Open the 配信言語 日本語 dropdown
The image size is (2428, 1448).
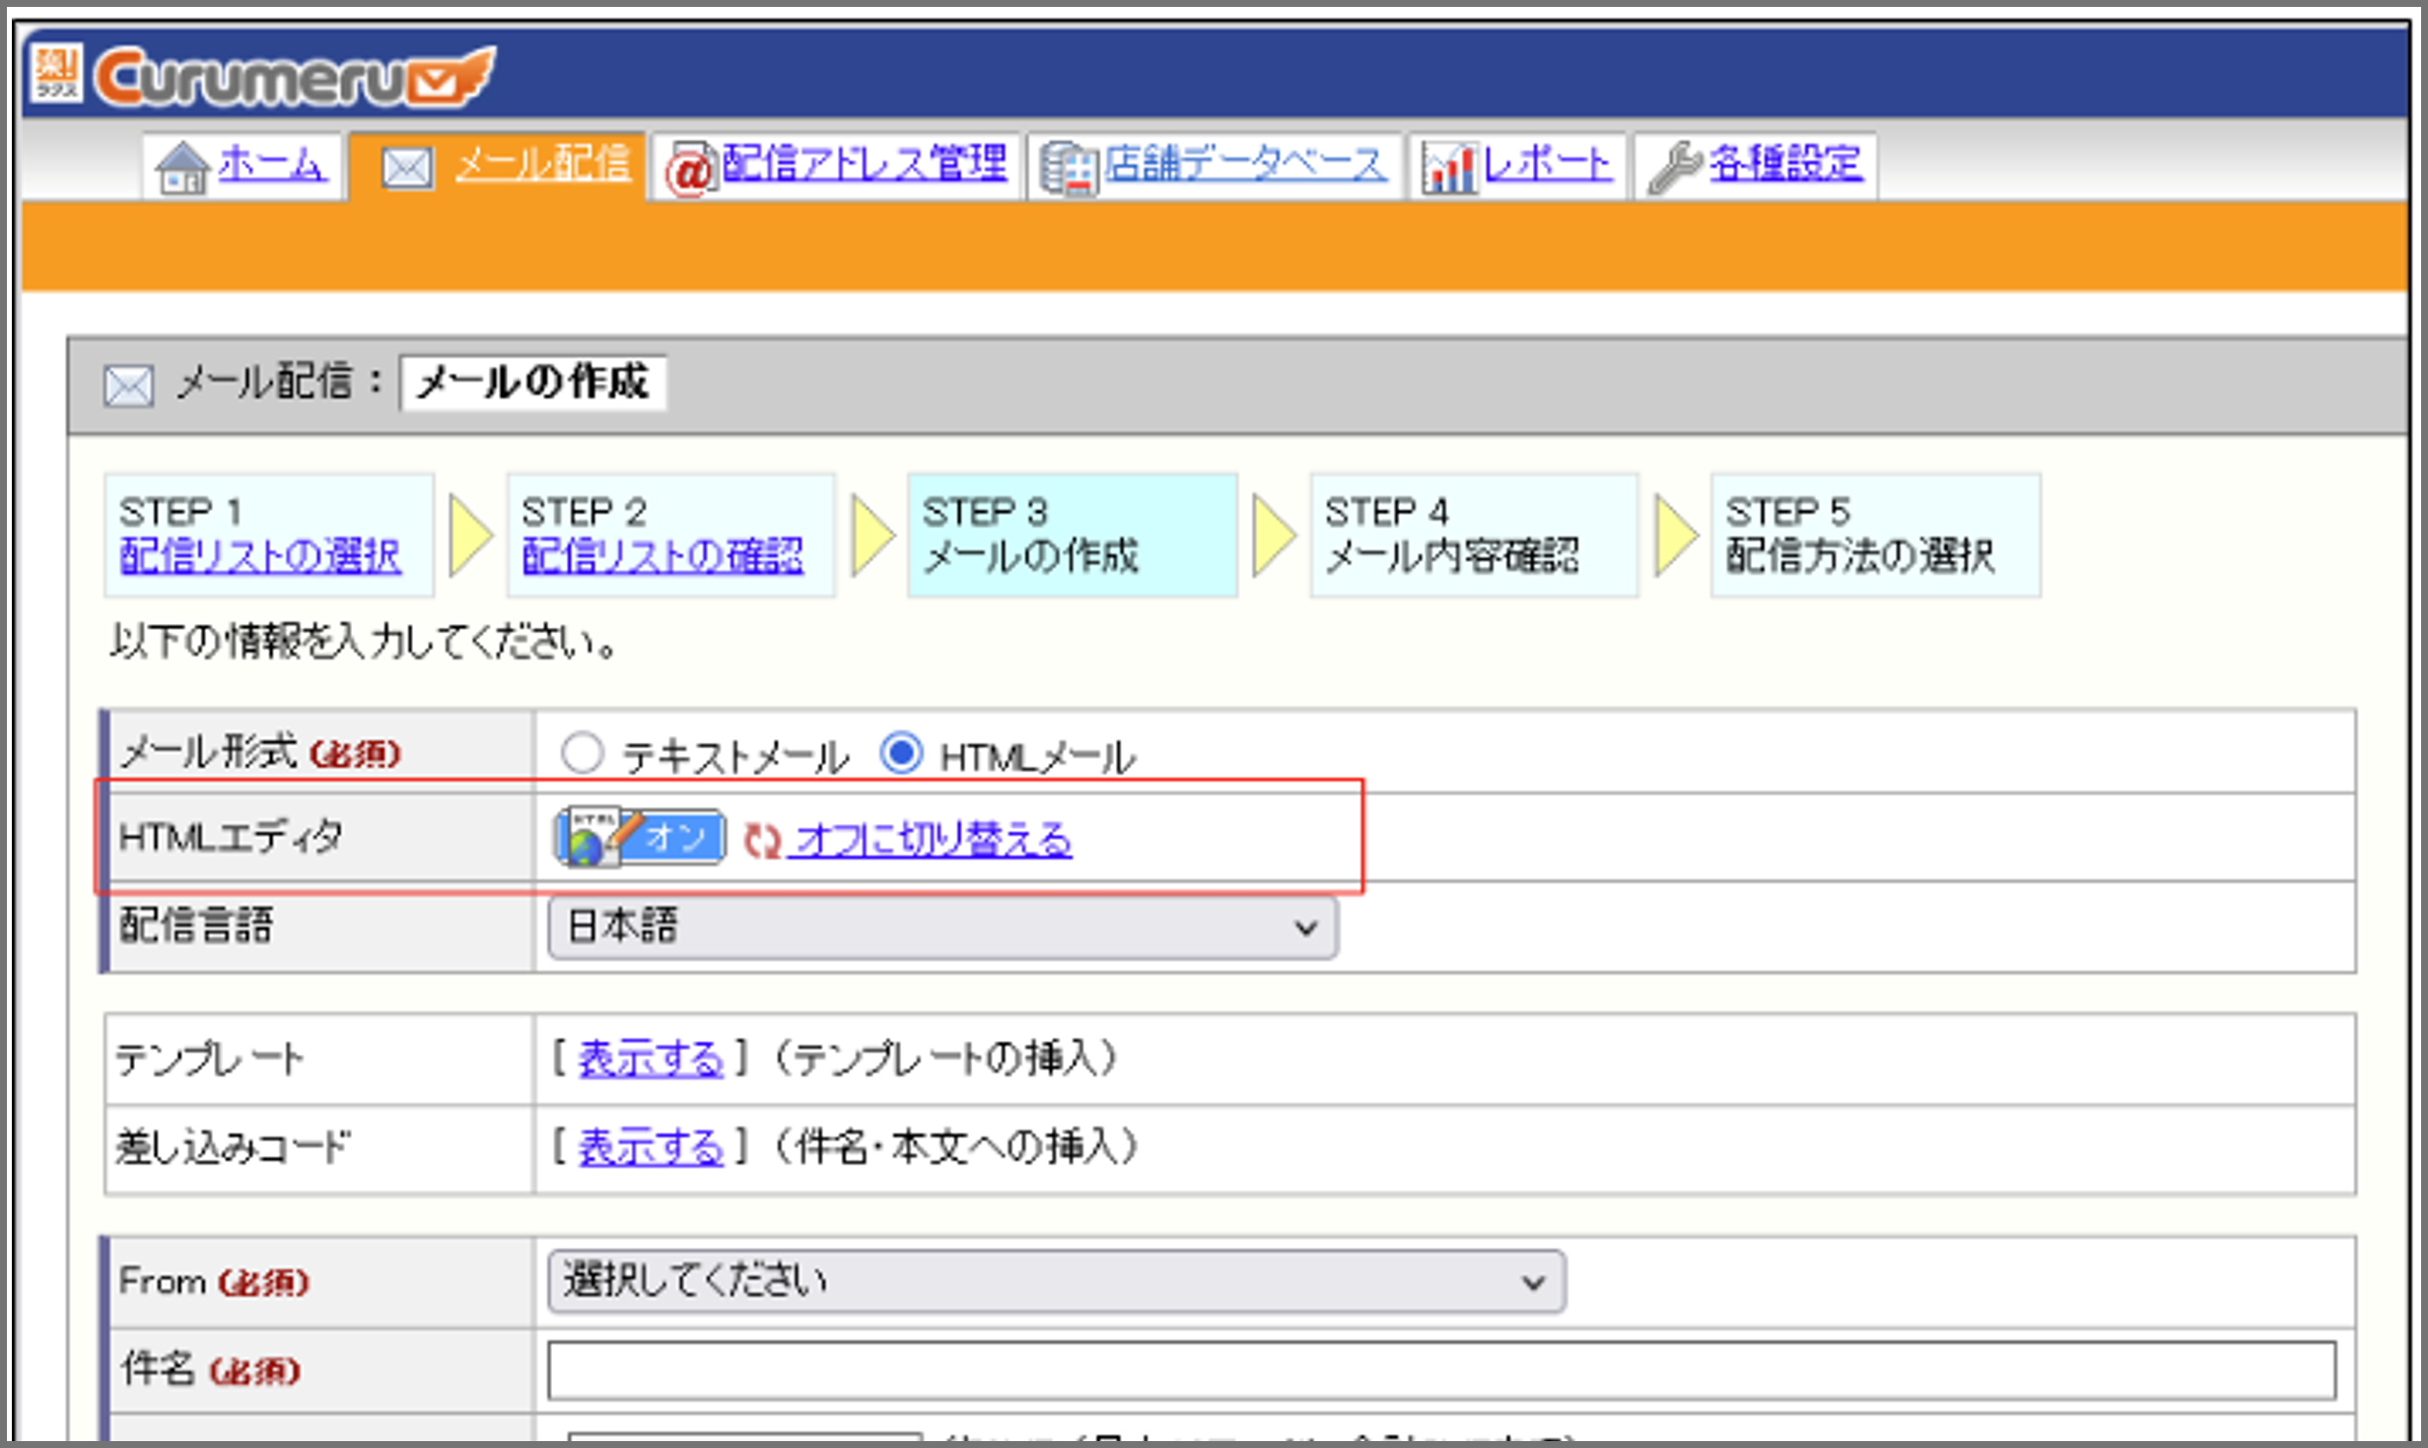point(942,927)
